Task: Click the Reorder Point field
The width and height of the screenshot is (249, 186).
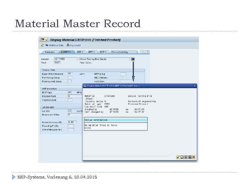Action: pyautogui.click(x=75, y=96)
